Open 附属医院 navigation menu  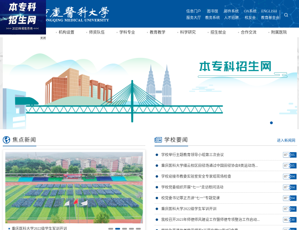[279, 32]
